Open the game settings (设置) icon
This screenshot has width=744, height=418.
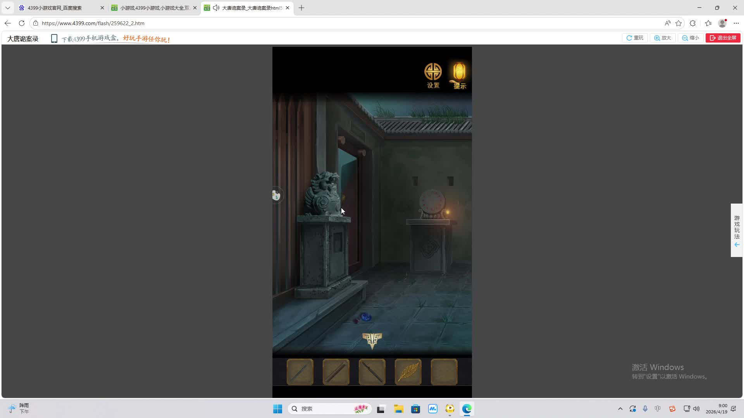(x=433, y=76)
